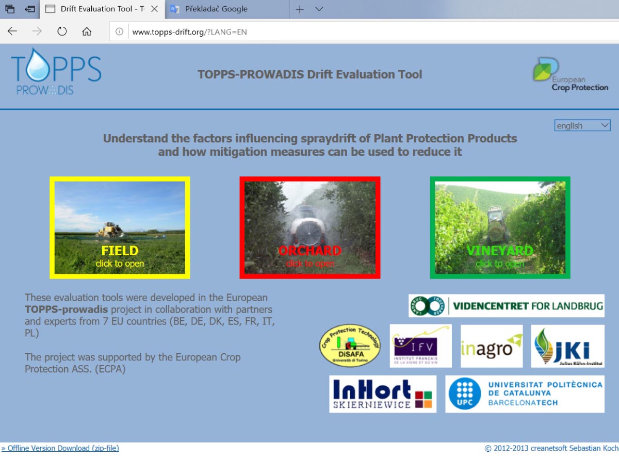Open the FIELD evaluation tool
The width and height of the screenshot is (619, 460).
click(x=120, y=227)
